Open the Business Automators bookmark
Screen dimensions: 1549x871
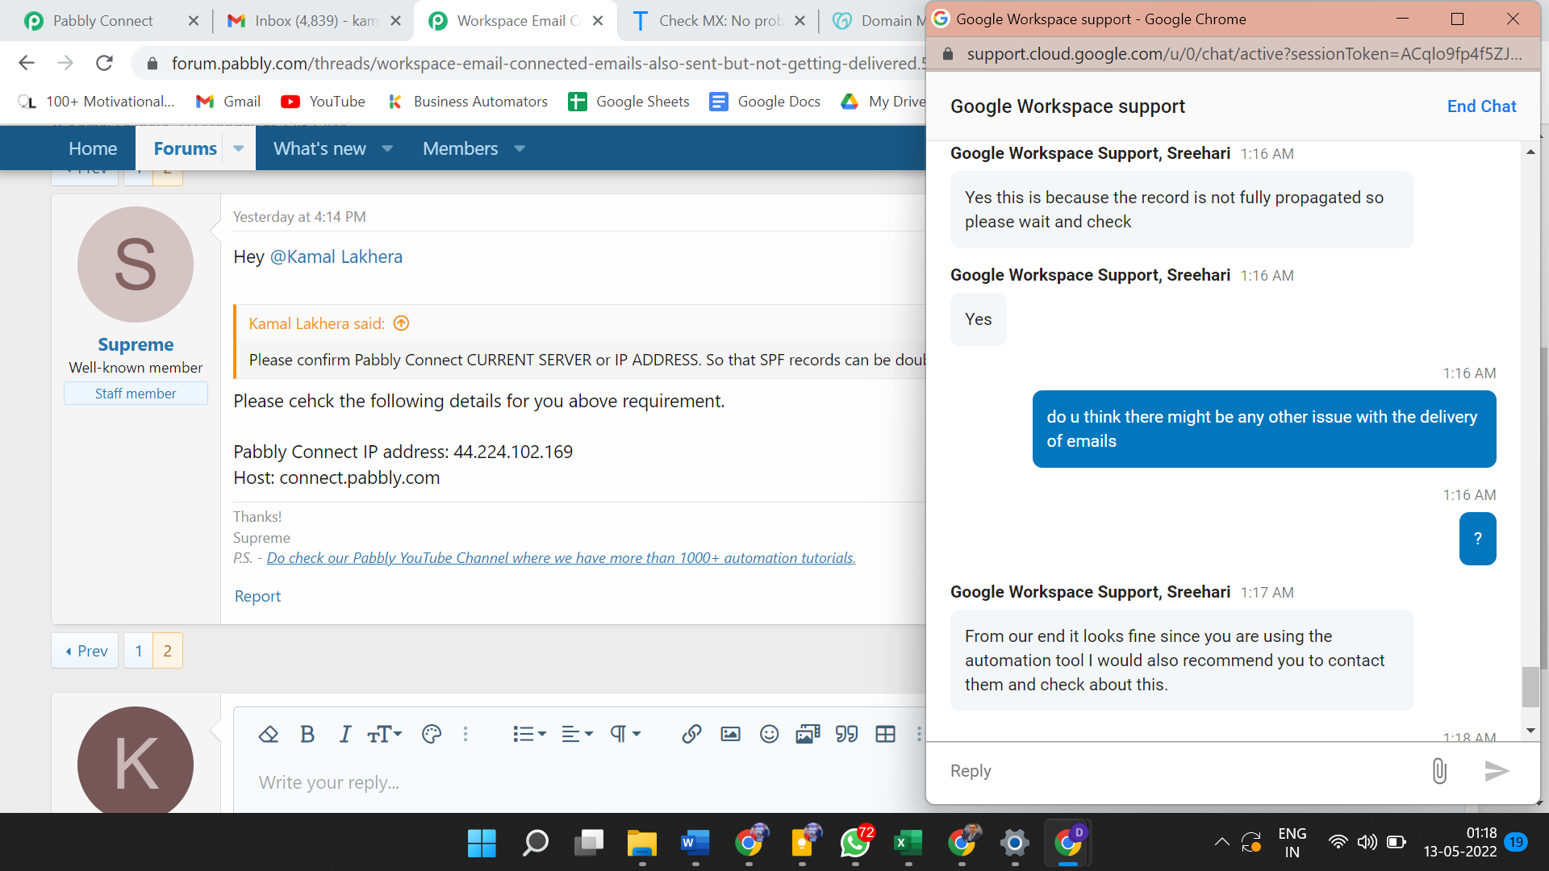pyautogui.click(x=467, y=102)
